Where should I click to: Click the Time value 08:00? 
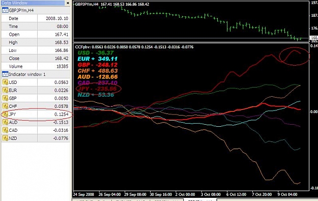pyautogui.click(x=62, y=26)
